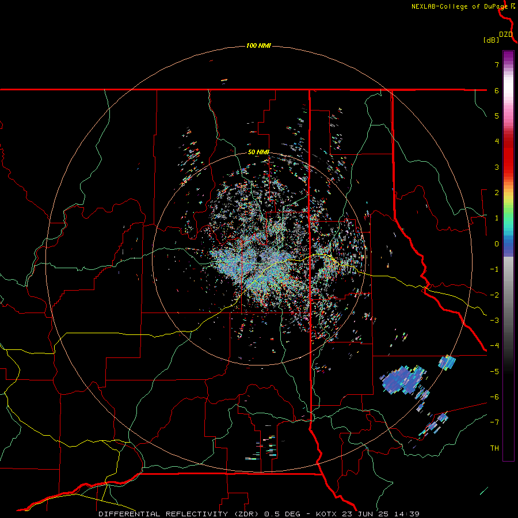Click the 0.5 DEG elevation text in caption
The image size is (518, 518).
pos(282,514)
